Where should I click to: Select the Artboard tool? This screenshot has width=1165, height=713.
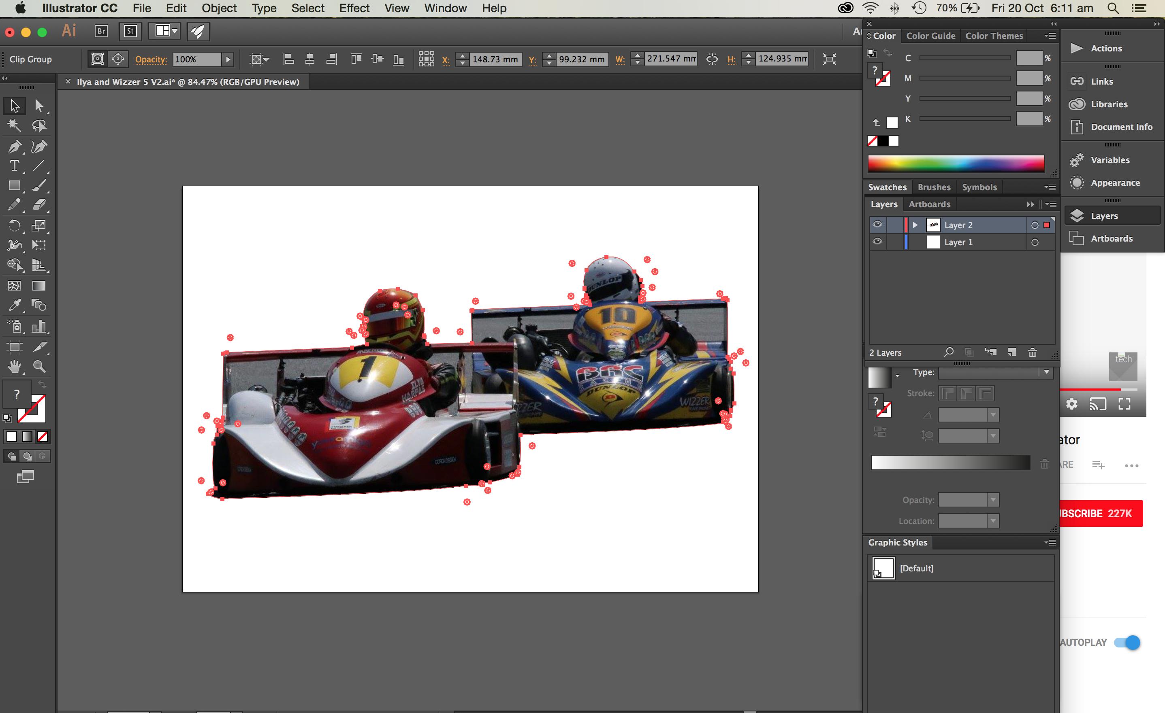(x=14, y=347)
